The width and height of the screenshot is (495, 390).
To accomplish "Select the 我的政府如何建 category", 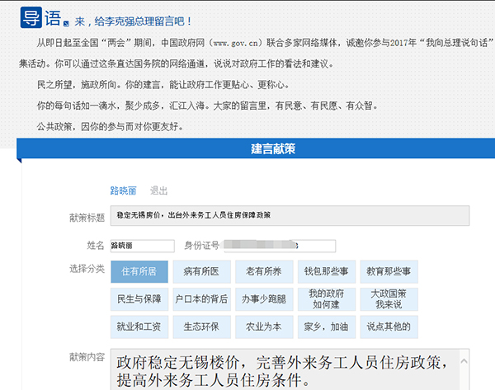I will click(x=326, y=298).
